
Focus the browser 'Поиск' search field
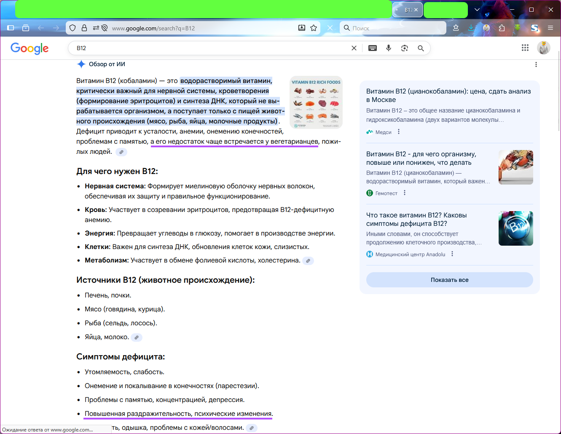click(x=393, y=28)
